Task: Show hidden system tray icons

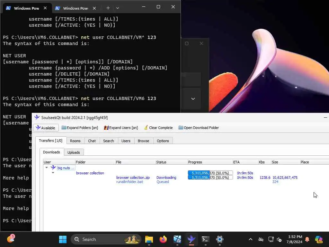Action: coord(251,239)
